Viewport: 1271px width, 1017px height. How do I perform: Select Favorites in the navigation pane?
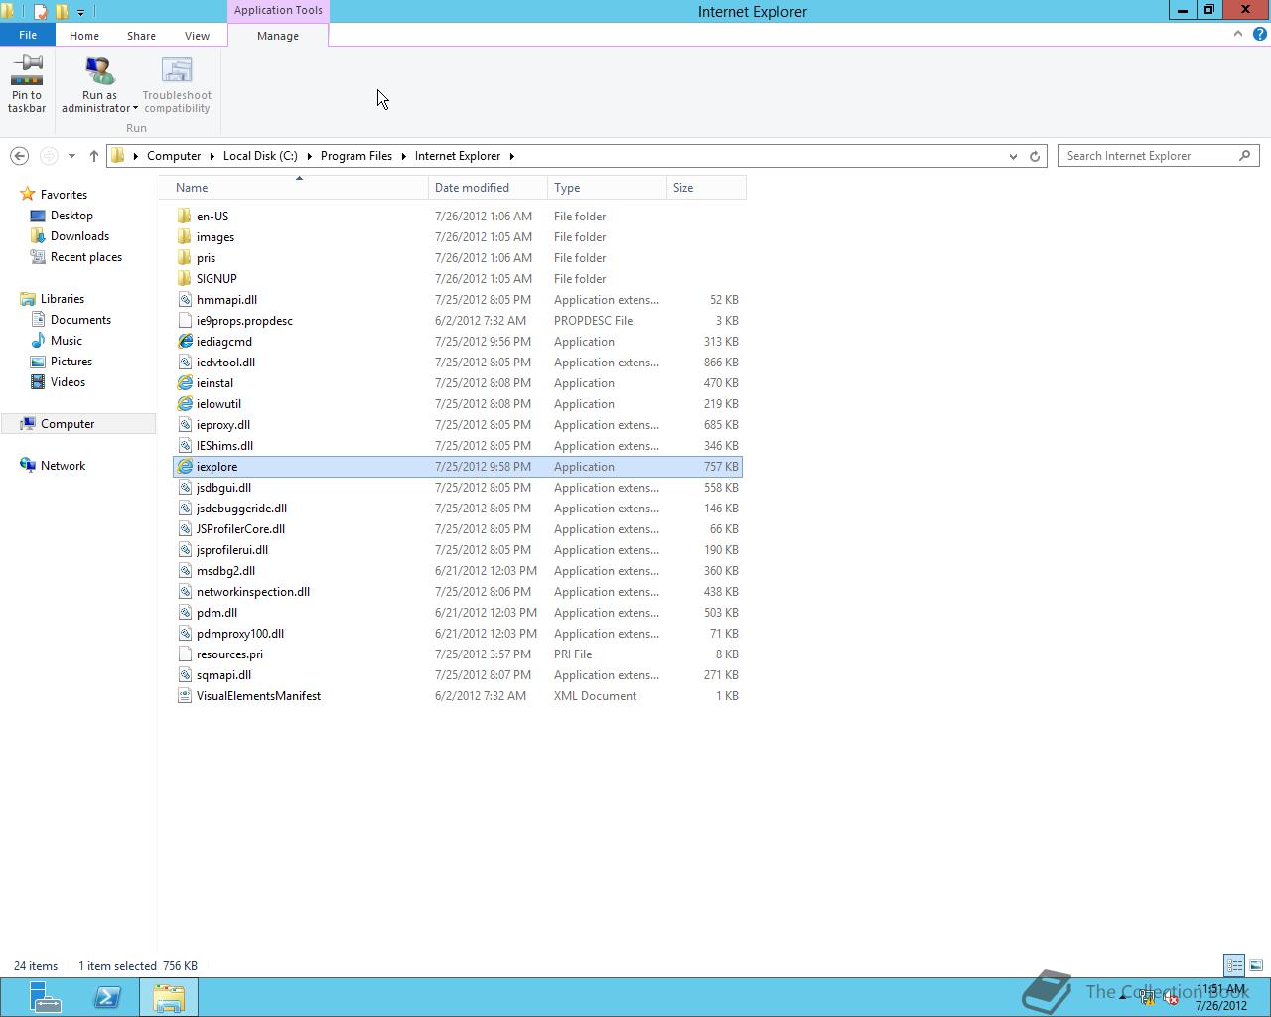click(64, 195)
